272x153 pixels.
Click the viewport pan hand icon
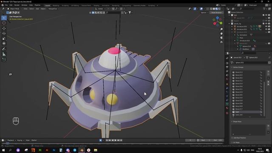coord(221,33)
